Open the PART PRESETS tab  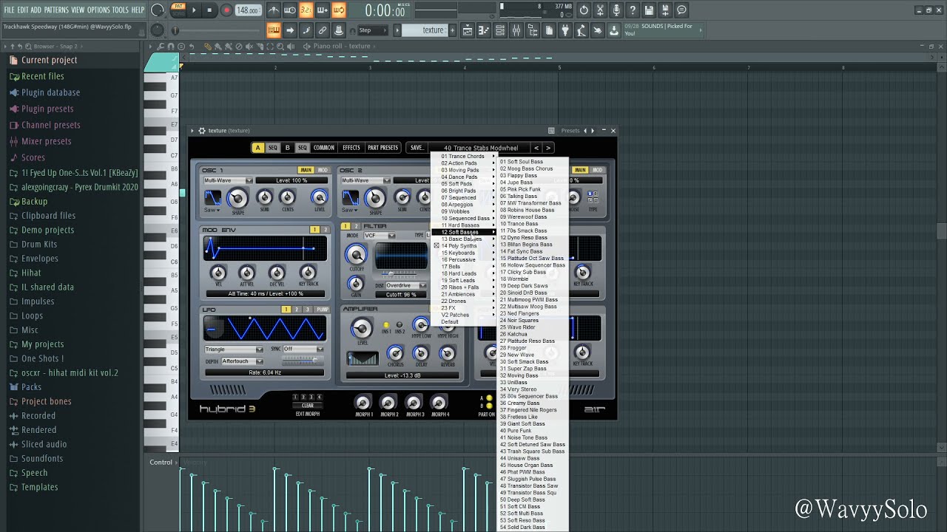pyautogui.click(x=383, y=148)
